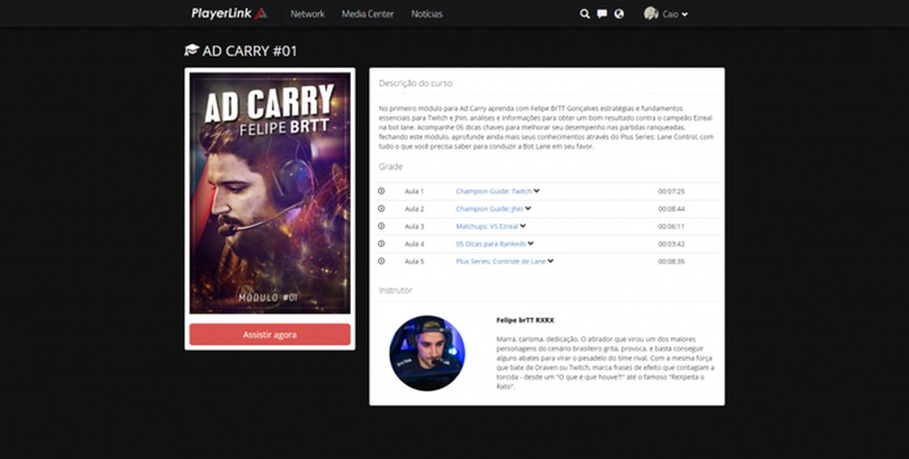Expand Champion Guide: Jhin chevron

[528, 208]
